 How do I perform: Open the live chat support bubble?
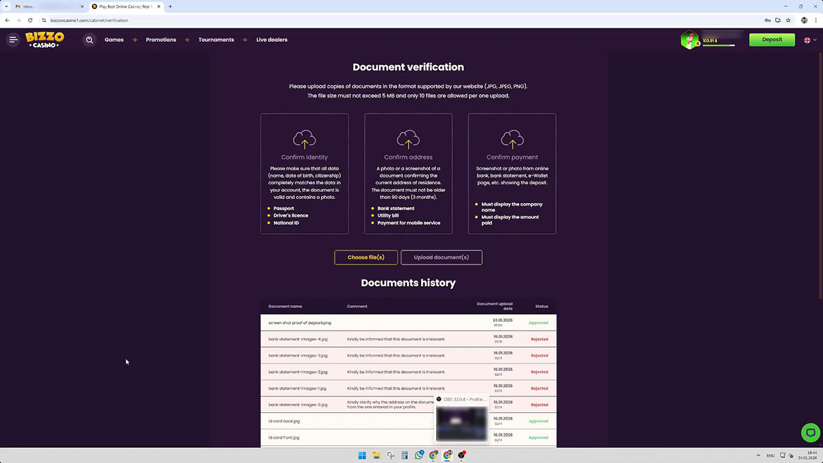pos(810,432)
